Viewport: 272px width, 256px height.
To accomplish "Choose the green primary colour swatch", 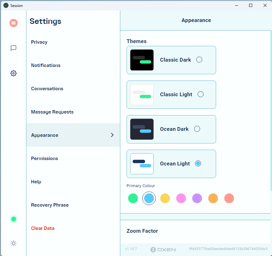I will [133, 198].
